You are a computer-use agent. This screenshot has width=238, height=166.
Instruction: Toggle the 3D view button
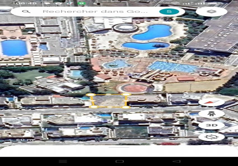[x=211, y=125]
